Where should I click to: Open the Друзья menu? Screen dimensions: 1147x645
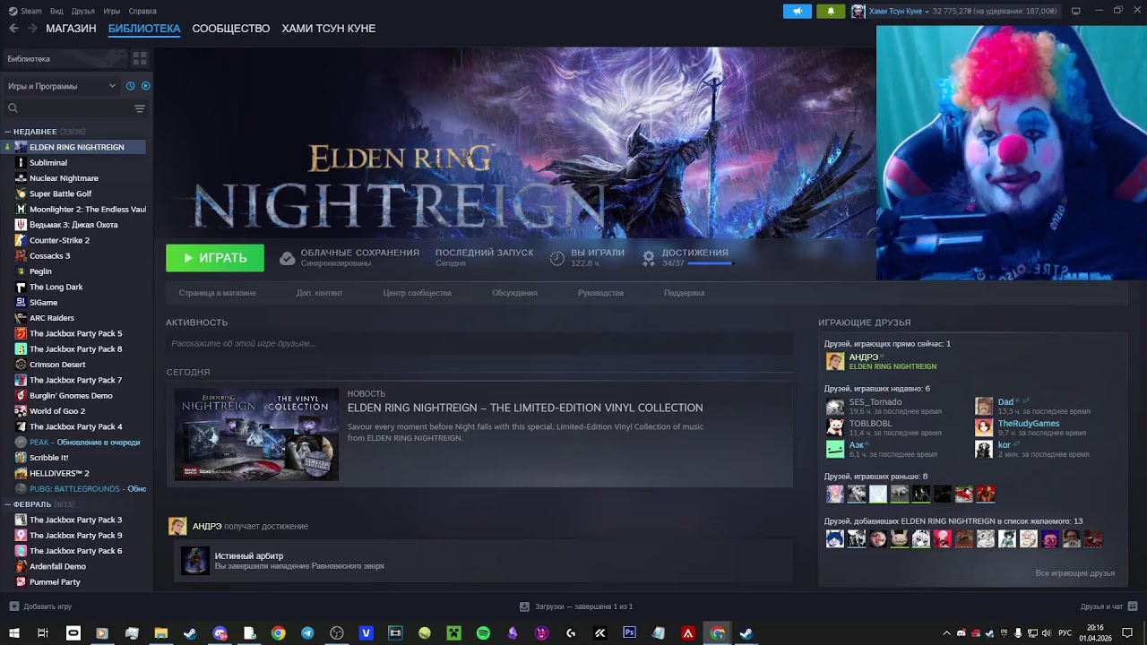(x=83, y=12)
